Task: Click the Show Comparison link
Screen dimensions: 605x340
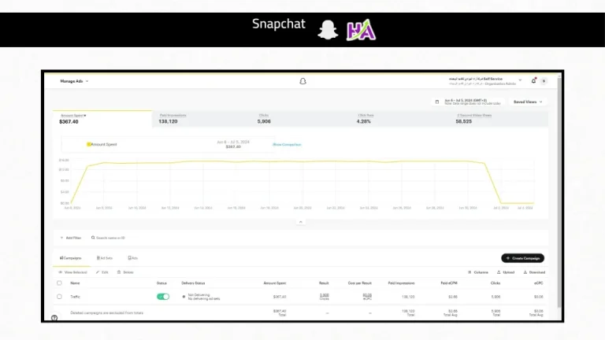Action: tap(287, 145)
